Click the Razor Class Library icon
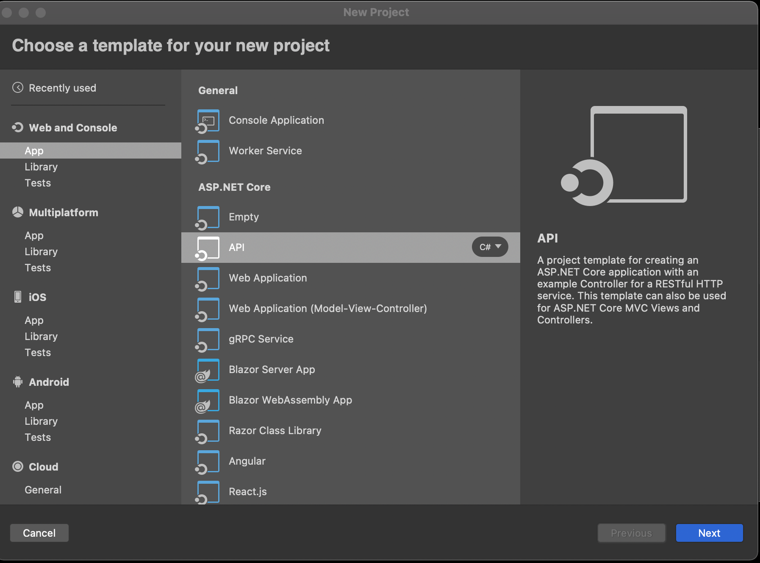This screenshot has height=563, width=760. coord(208,431)
